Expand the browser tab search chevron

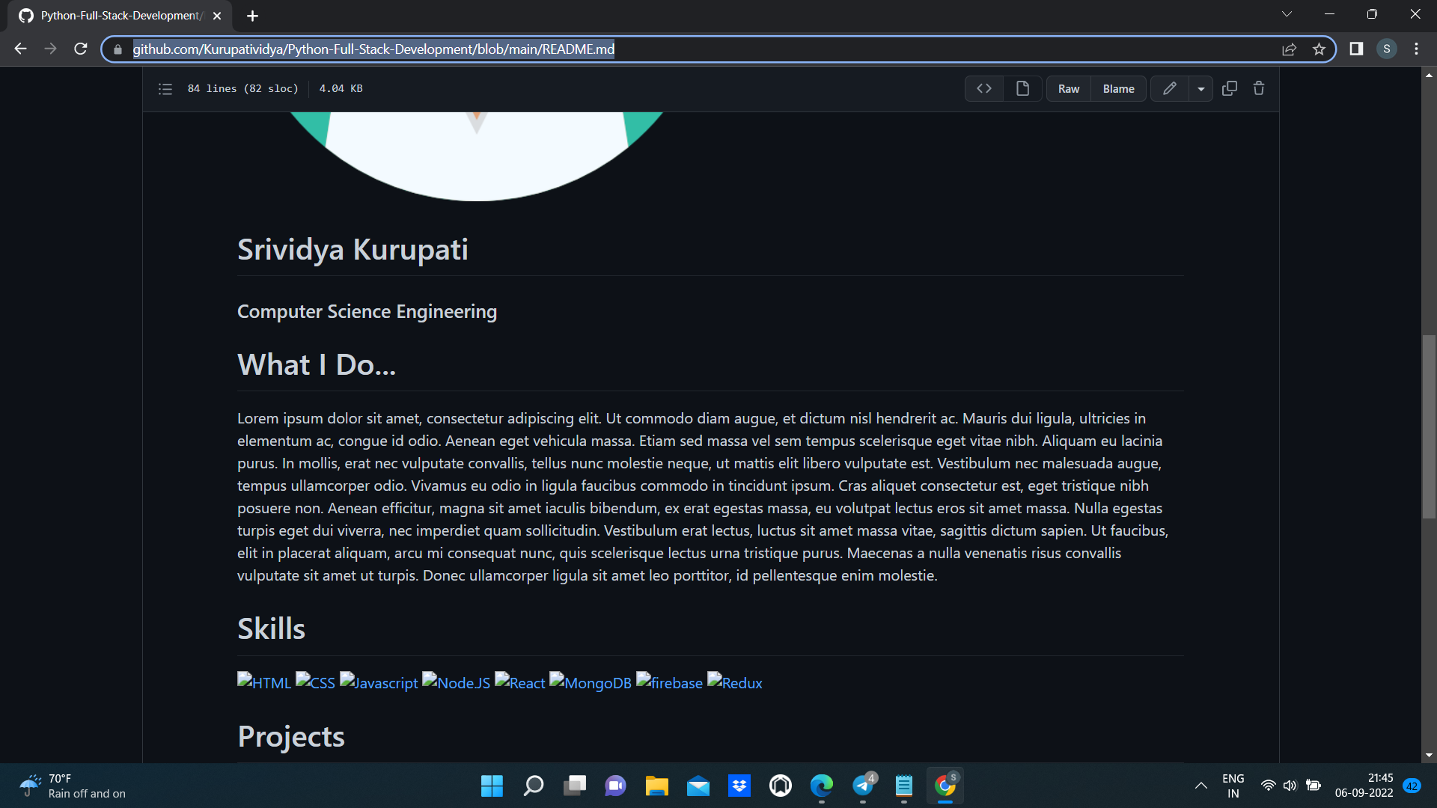pos(1287,13)
